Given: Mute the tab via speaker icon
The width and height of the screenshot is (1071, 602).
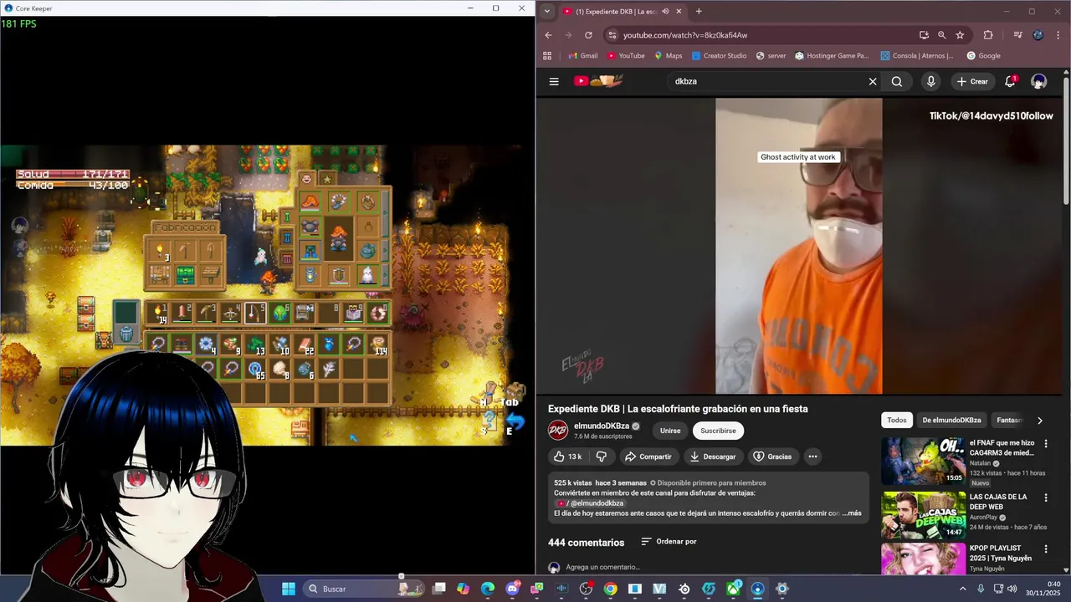Looking at the screenshot, I should click(x=665, y=12).
